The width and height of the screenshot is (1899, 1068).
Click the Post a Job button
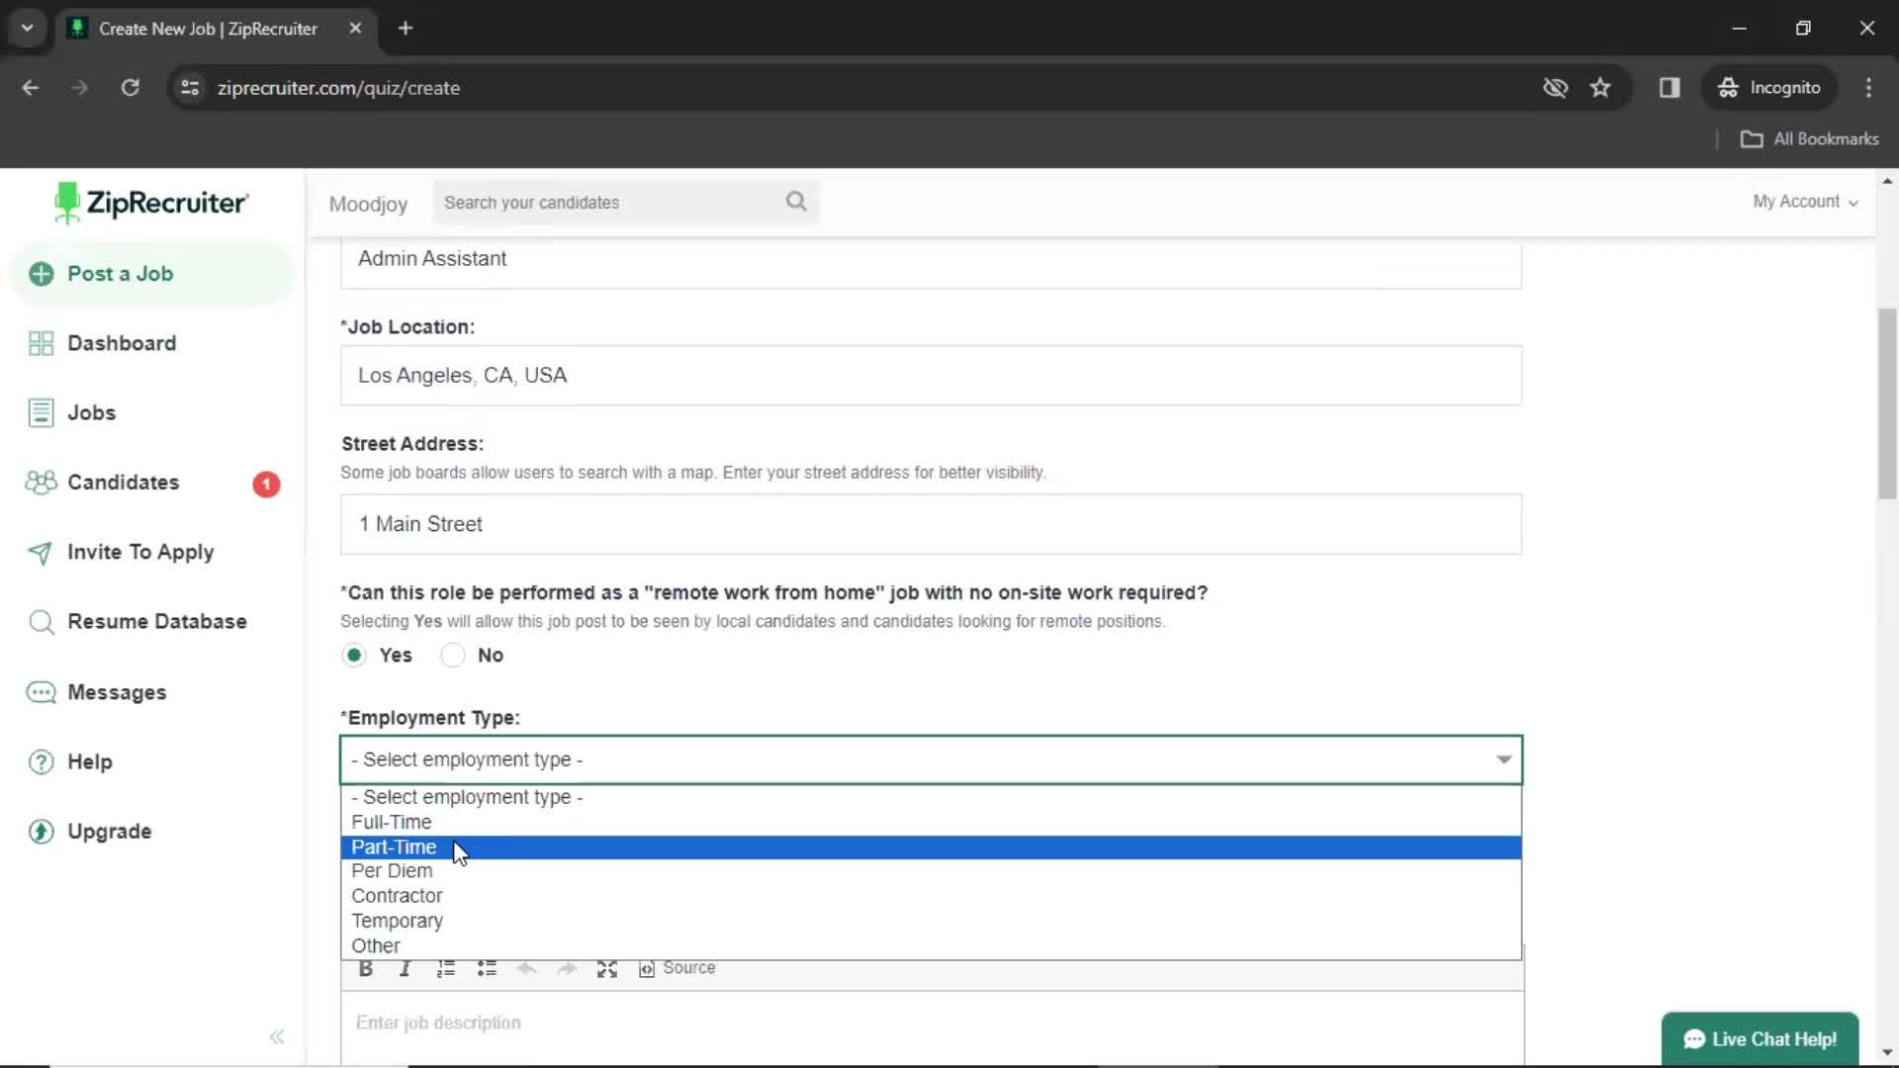tap(120, 273)
